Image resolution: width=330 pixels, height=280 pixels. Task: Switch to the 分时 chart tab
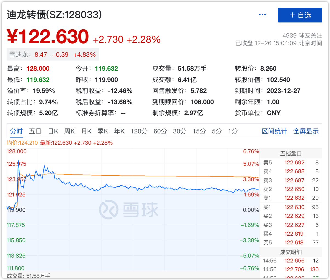tap(16, 132)
